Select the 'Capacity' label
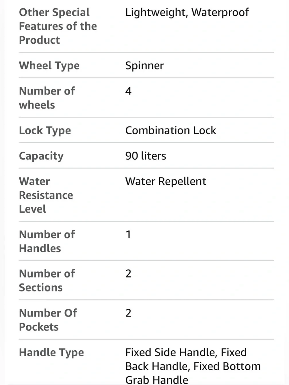 (41, 156)
